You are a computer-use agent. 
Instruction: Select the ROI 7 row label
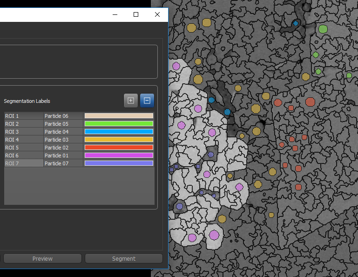coord(23,163)
